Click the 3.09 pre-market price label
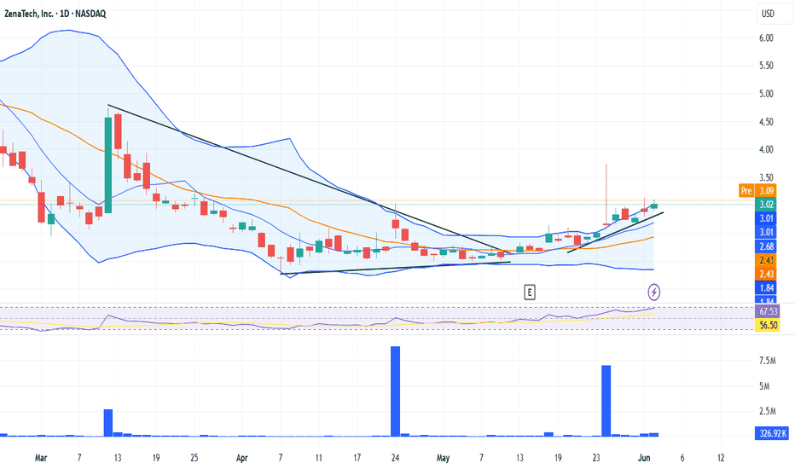Image resolution: width=795 pixels, height=469 pixels. [766, 191]
